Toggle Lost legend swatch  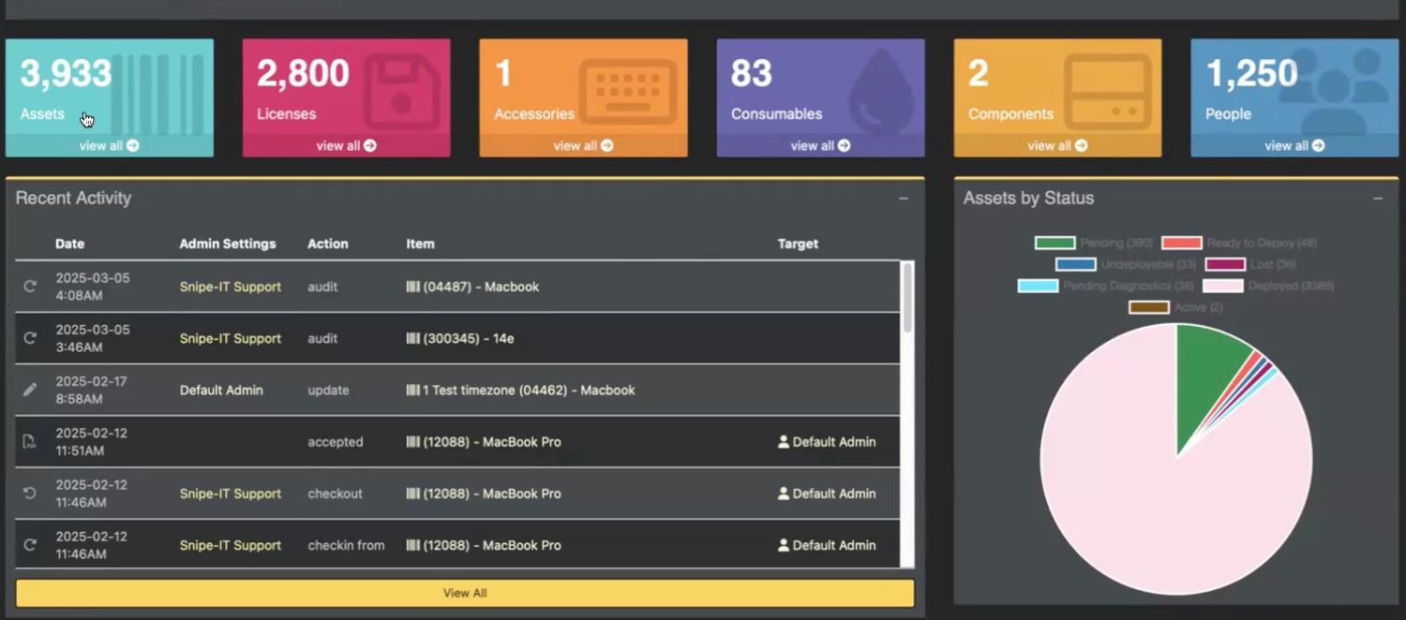pos(1225,264)
